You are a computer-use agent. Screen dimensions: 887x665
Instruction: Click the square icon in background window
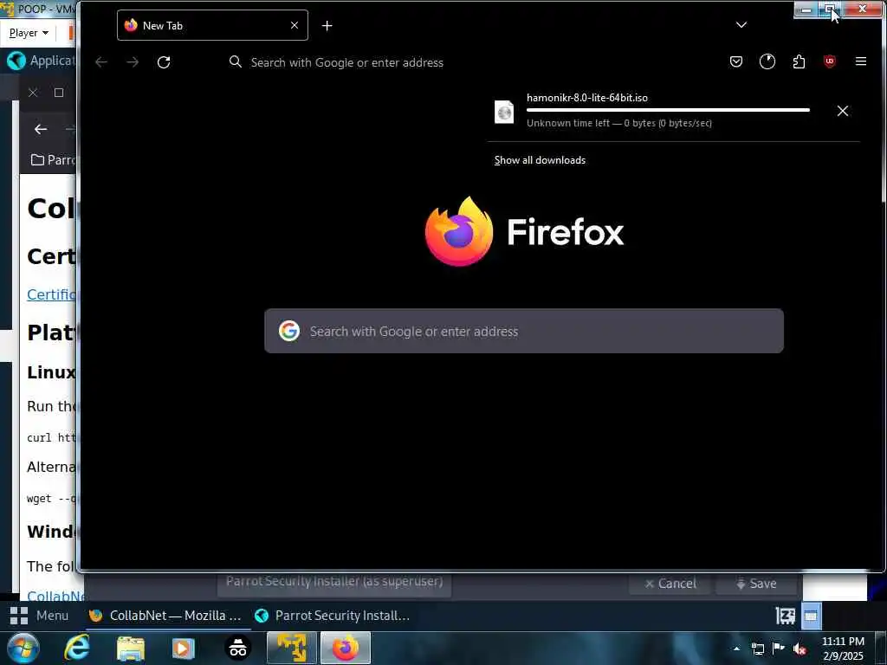pyautogui.click(x=59, y=93)
